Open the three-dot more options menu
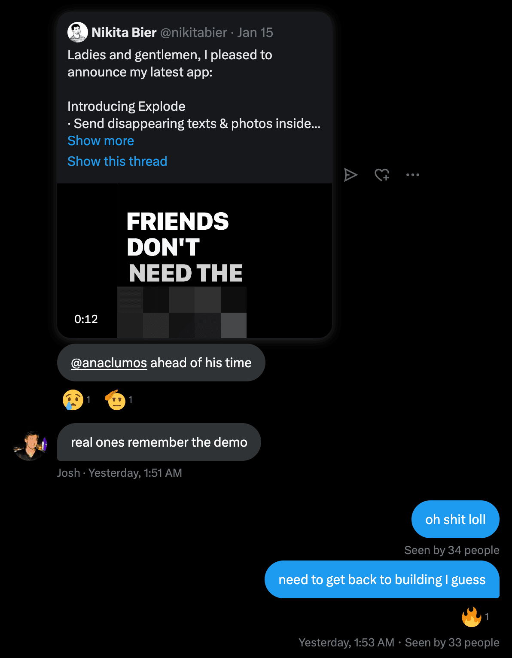The image size is (512, 658). tap(413, 175)
